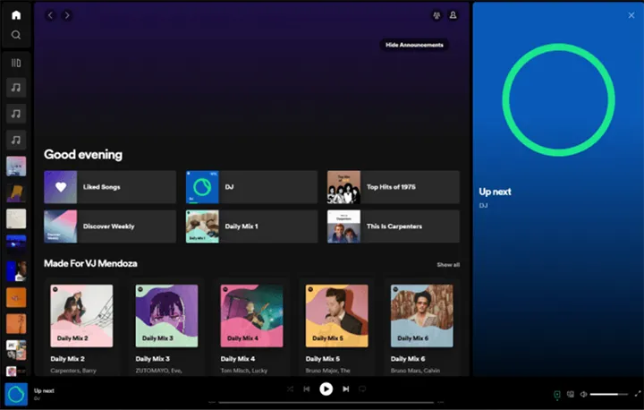The width and height of the screenshot is (644, 410).
Task: Open the solid orange cover in sidebar
Action: [x=16, y=297]
